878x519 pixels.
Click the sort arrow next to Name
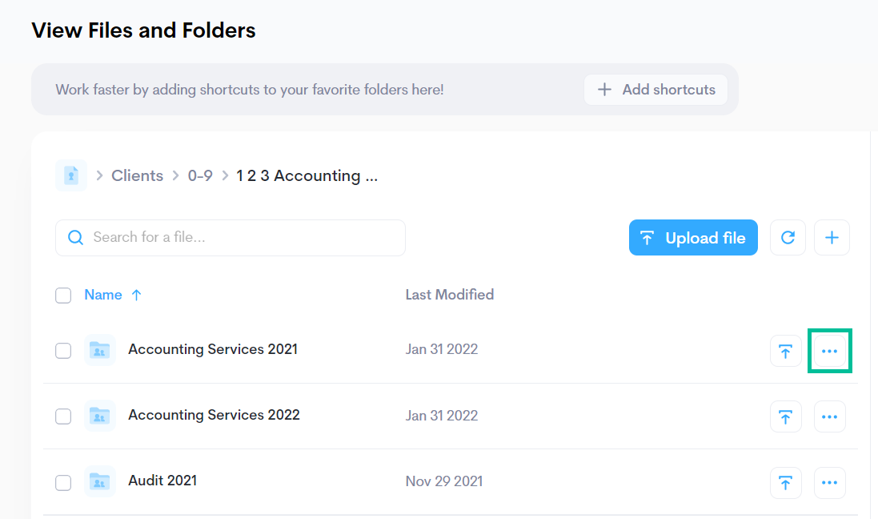coord(136,295)
